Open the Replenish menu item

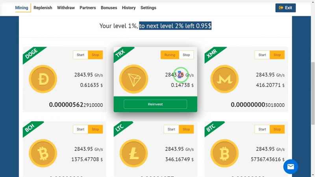pyautogui.click(x=43, y=8)
